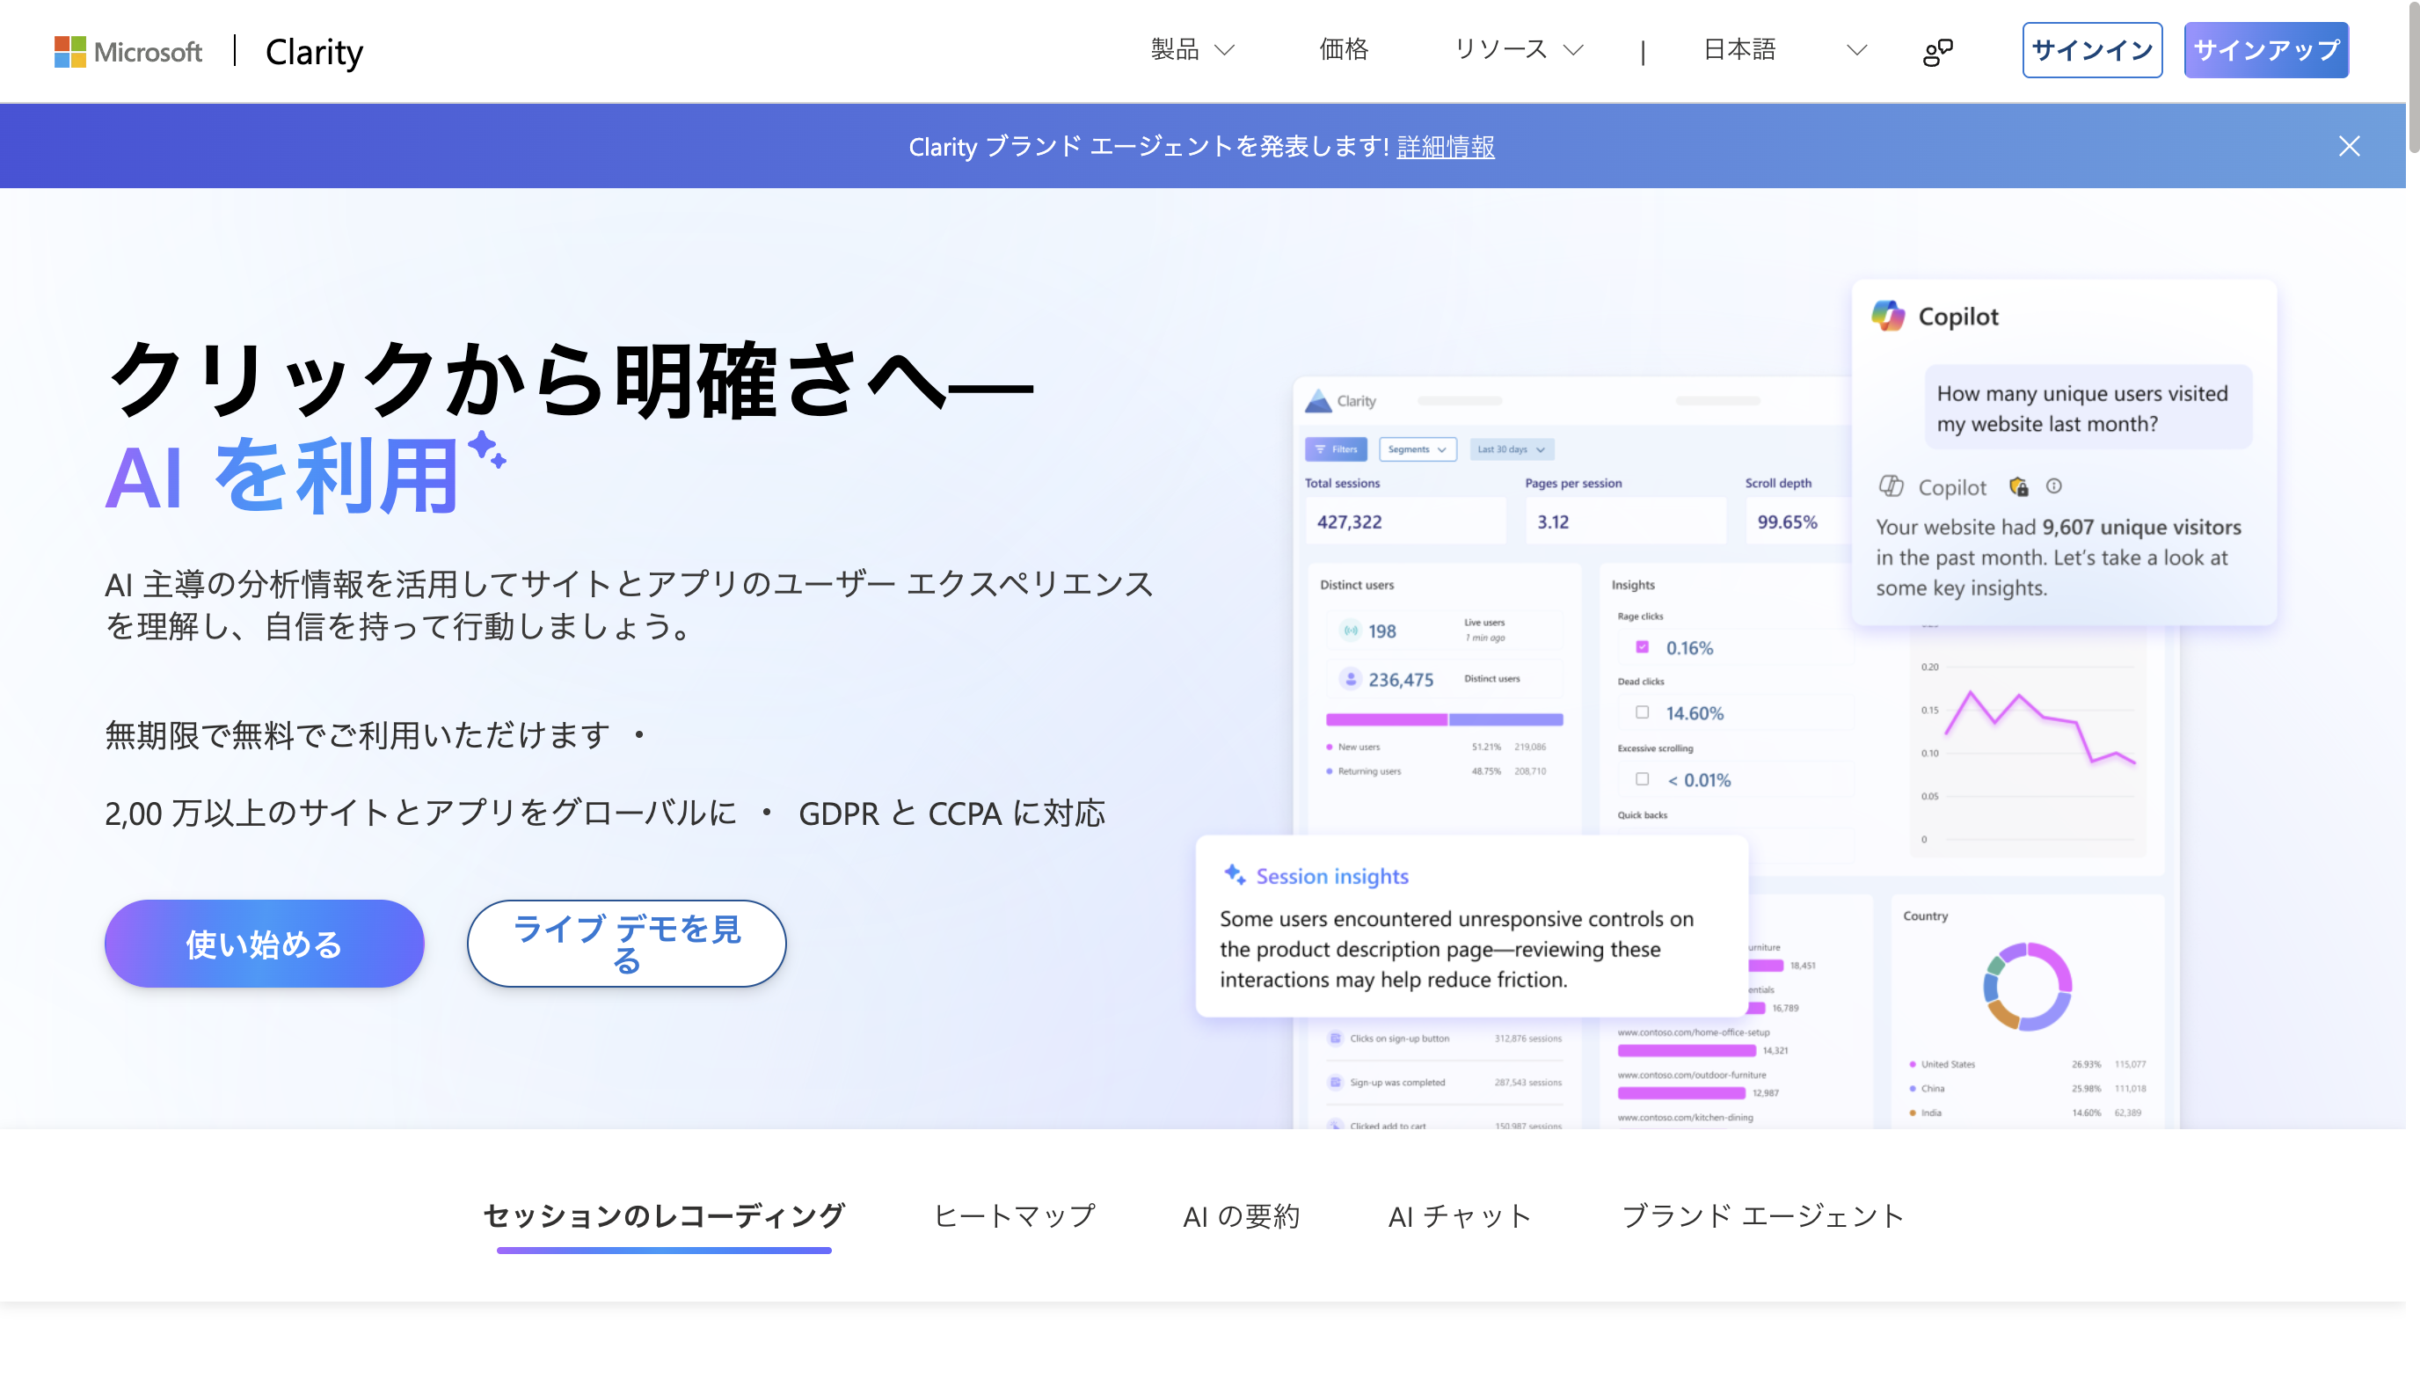Click the Clarity product name in the header
Image resolution: width=2420 pixels, height=1386 pixels.
point(314,51)
